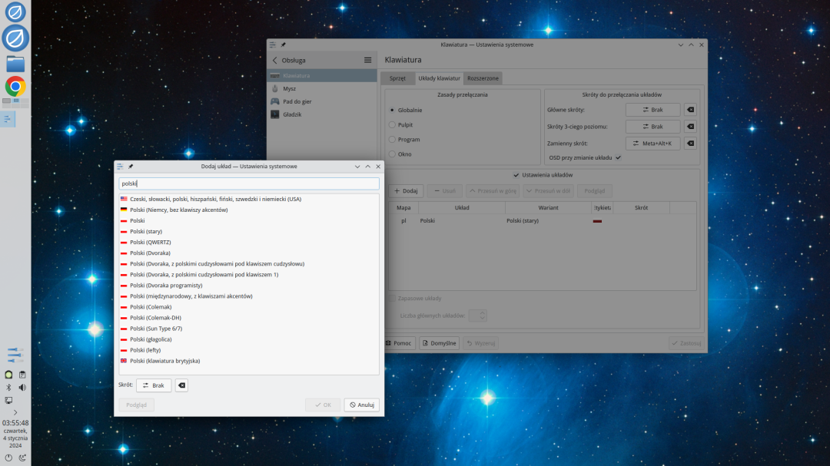Switch to the Rozszerzone tab
Image resolution: width=830 pixels, height=466 pixels.
coord(483,78)
